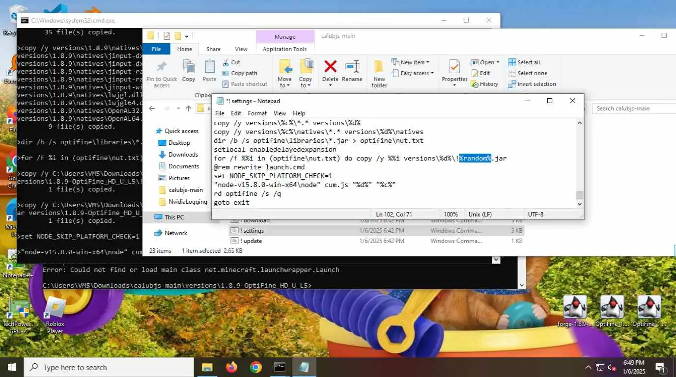This screenshot has width=676, height=377.
Task: Open Google Chrome from the taskbar
Action: tap(255, 367)
